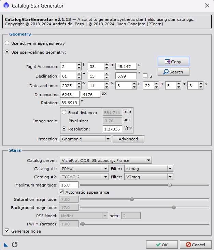Click the Background magnitude slider handle
This screenshot has width=214, height=250.
[174, 207]
